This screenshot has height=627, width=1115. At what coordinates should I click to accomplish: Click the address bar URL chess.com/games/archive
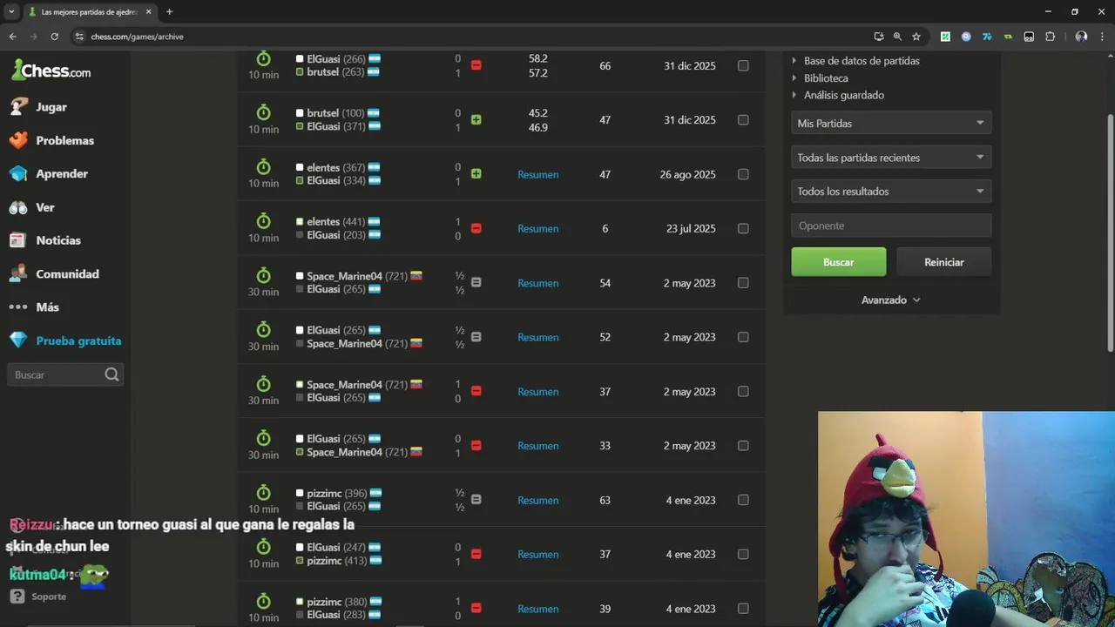(x=137, y=37)
